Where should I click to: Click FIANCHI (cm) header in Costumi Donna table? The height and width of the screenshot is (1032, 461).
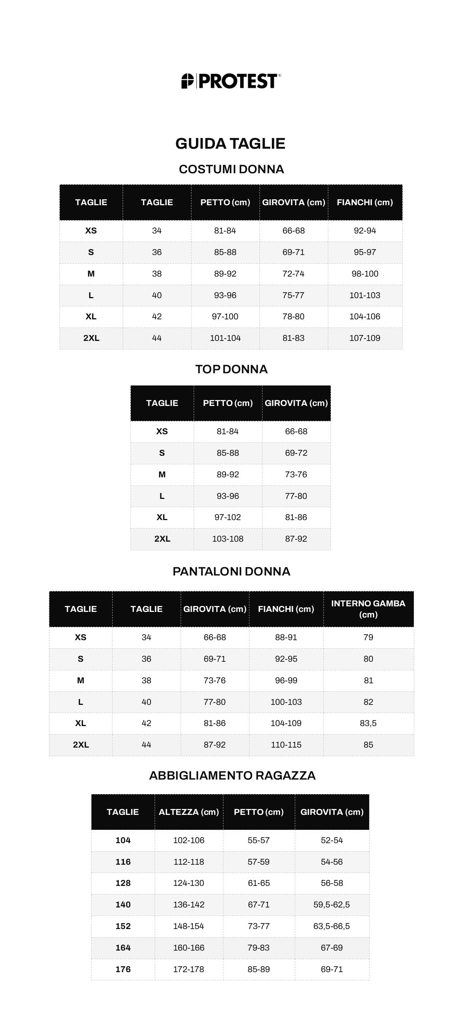[x=364, y=202]
